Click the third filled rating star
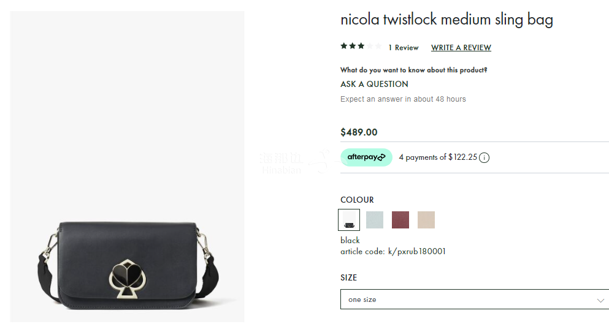The height and width of the screenshot is (324, 609). click(361, 46)
